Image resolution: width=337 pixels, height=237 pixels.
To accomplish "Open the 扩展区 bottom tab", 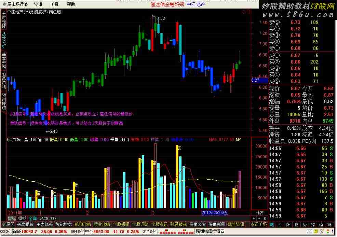I will [x=8, y=224].
